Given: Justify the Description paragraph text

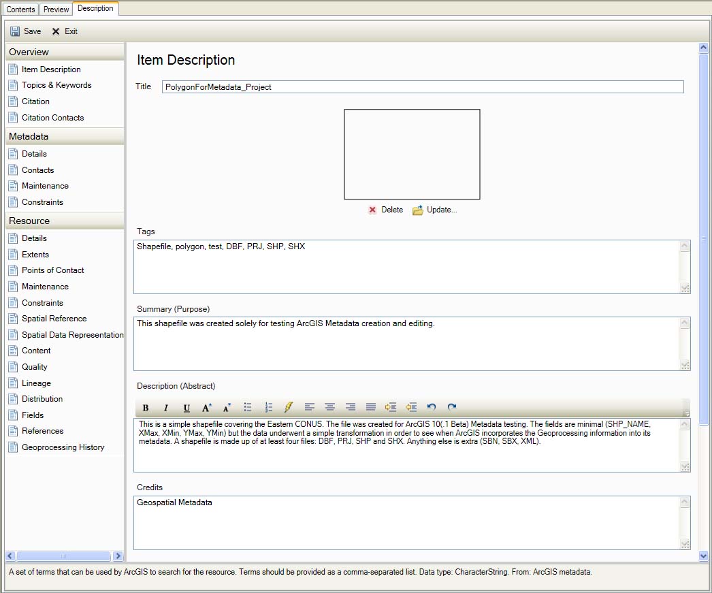Looking at the screenshot, I should coord(370,406).
